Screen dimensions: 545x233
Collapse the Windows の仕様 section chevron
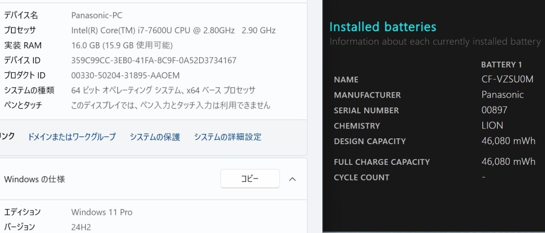tap(293, 179)
